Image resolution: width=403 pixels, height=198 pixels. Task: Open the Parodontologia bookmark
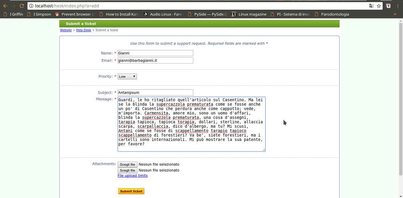click(x=332, y=14)
